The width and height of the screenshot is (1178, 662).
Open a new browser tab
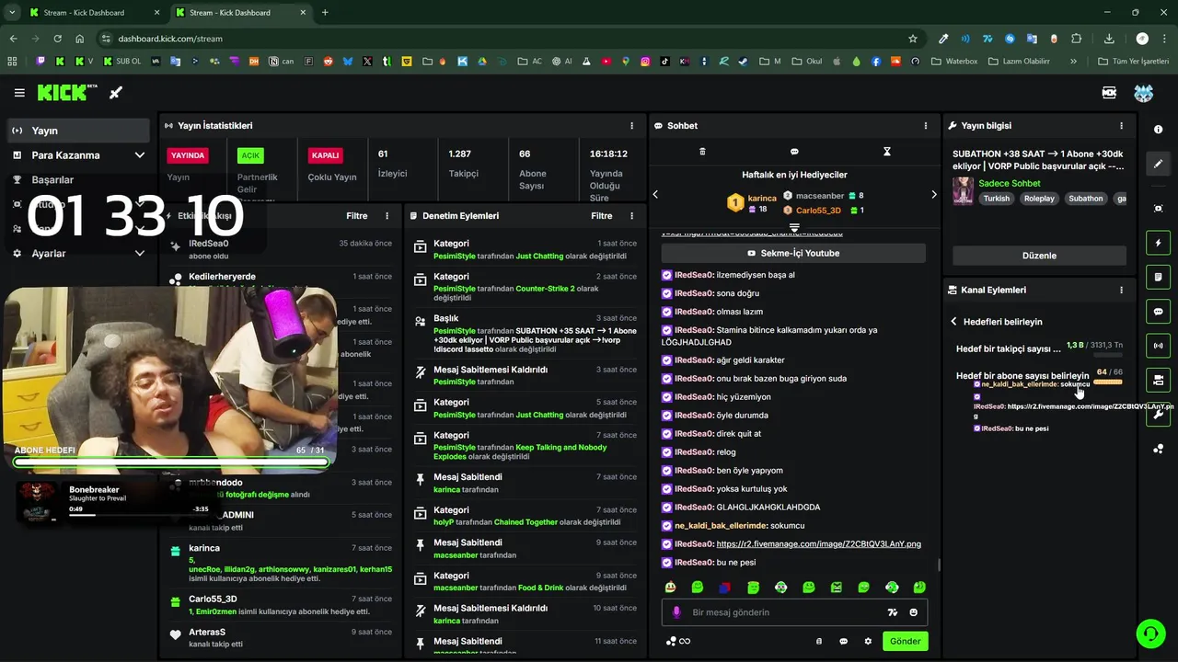point(325,13)
